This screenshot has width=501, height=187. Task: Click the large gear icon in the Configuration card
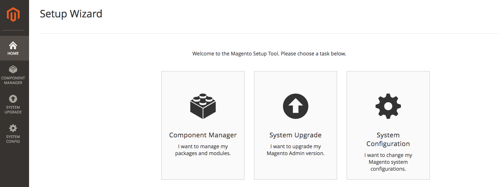[388, 106]
